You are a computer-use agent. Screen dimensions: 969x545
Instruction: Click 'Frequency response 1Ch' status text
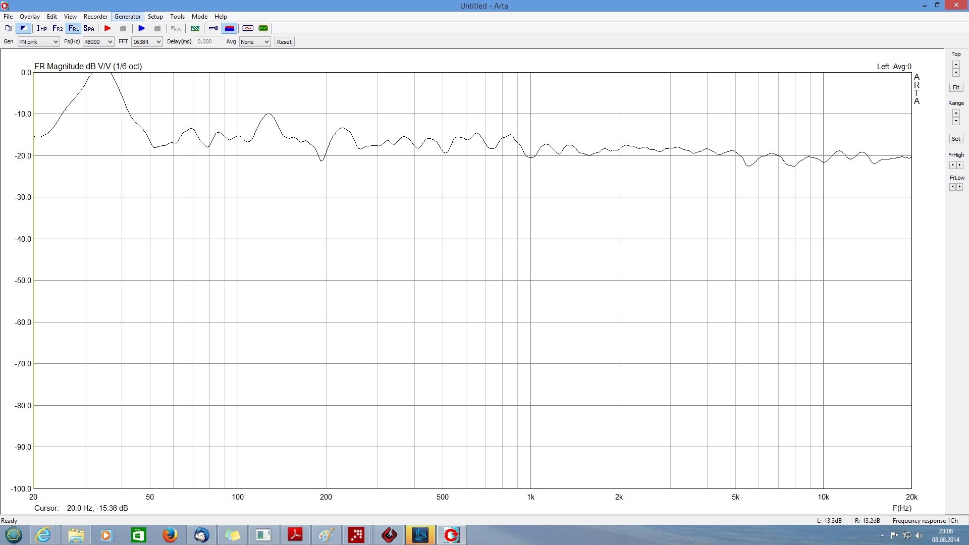pos(925,521)
